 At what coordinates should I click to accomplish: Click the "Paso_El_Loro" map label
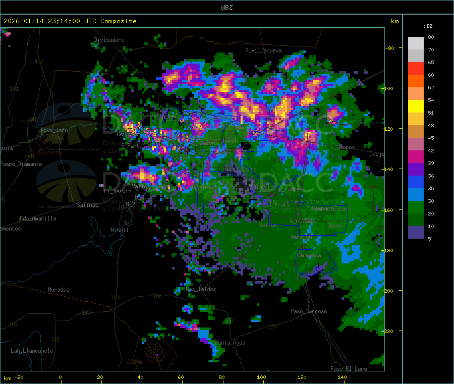(x=349, y=369)
